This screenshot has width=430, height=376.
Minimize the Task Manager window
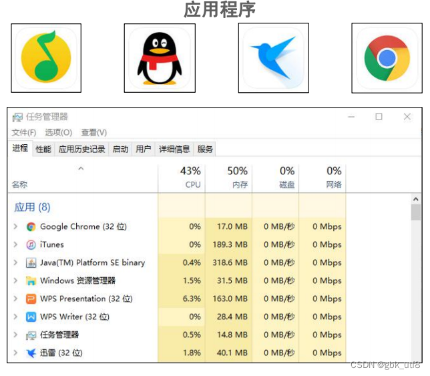351,117
